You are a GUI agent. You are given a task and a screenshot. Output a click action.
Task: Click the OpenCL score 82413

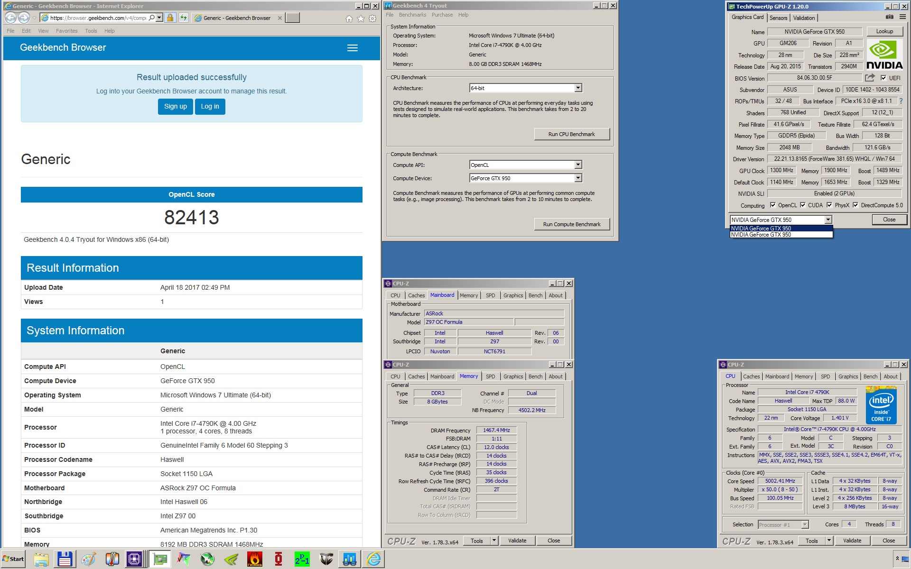point(192,218)
